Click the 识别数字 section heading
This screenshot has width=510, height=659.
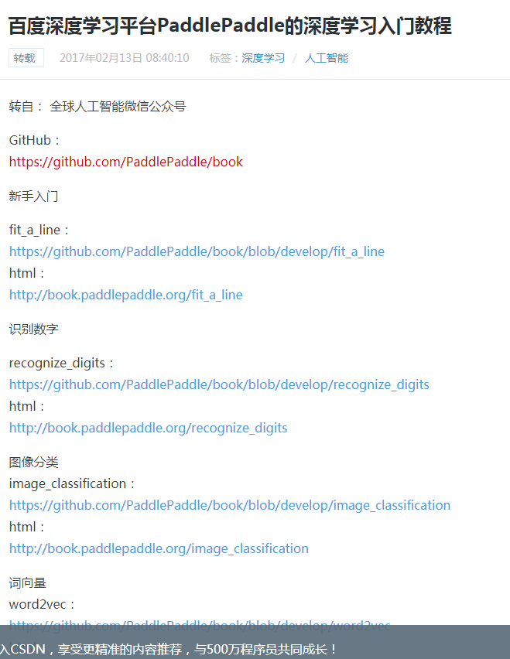click(x=33, y=329)
